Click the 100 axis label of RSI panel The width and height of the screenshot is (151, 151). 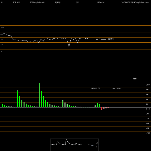coord(2,27)
